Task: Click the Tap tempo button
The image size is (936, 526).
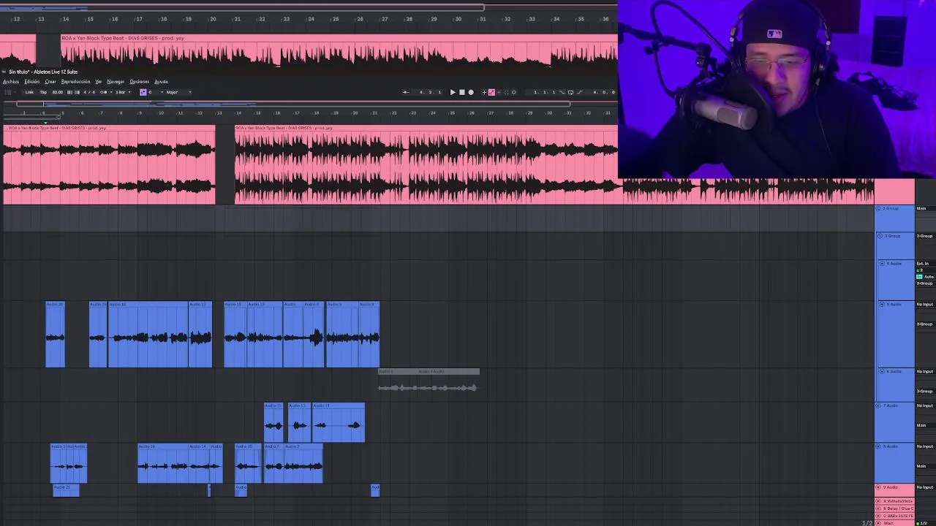Action: [x=43, y=92]
